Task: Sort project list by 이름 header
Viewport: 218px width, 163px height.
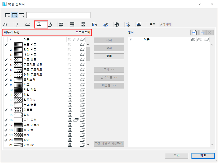Action: 45,40
